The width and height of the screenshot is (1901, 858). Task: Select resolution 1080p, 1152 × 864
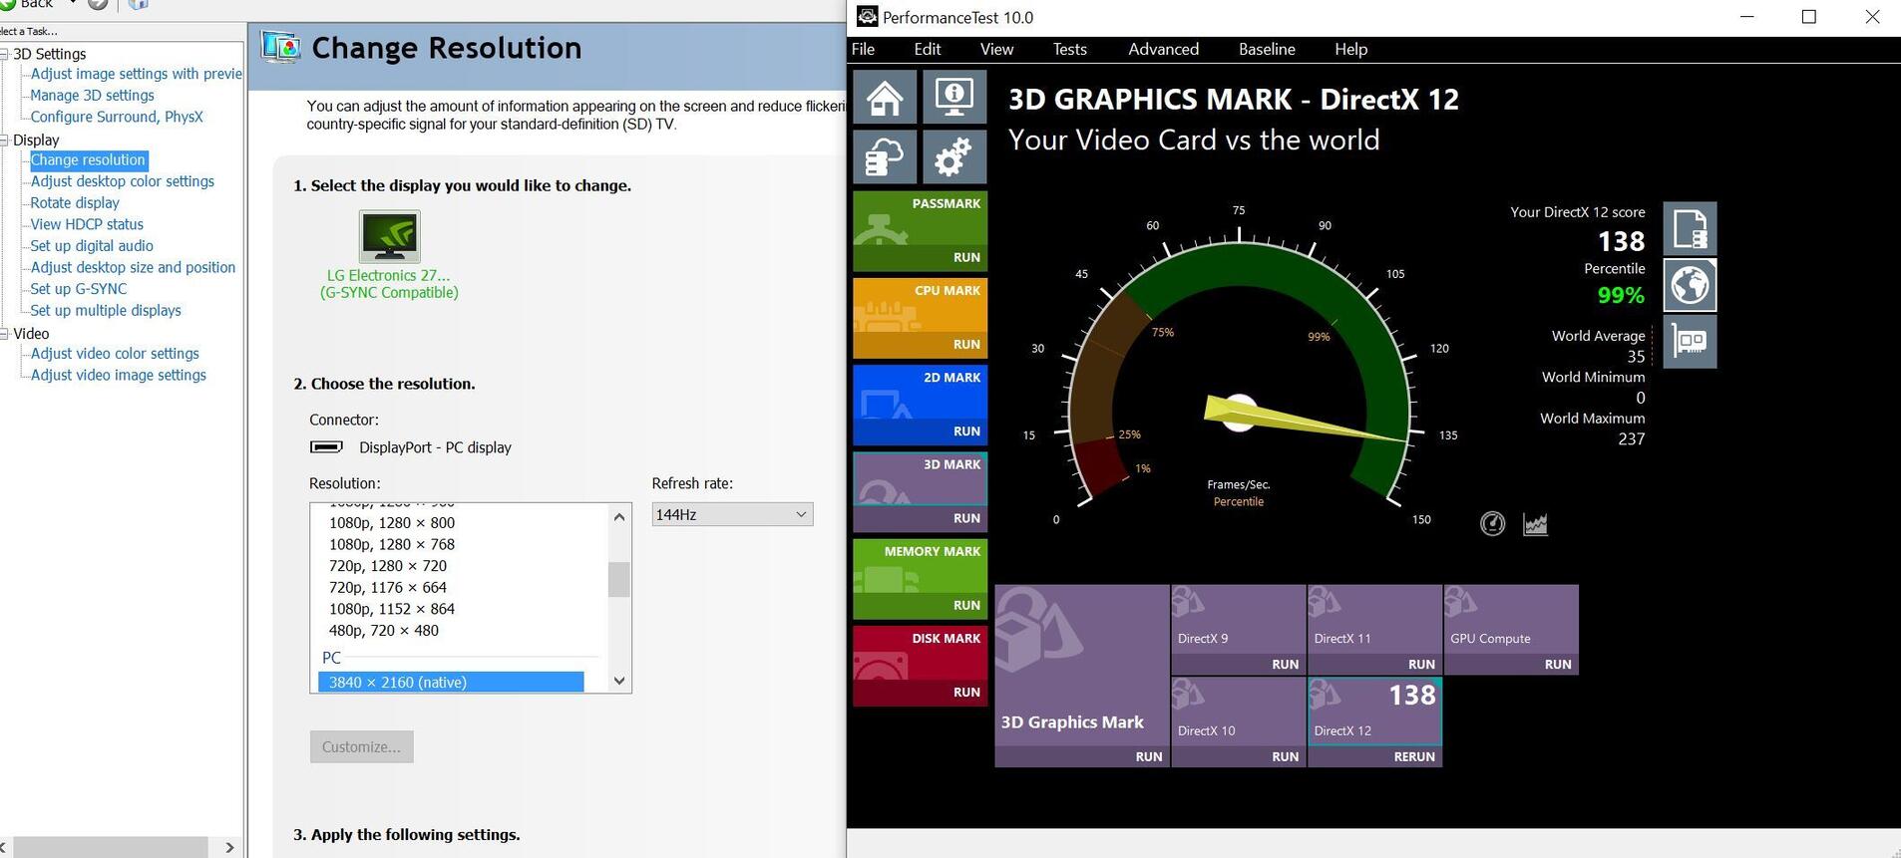(x=392, y=608)
